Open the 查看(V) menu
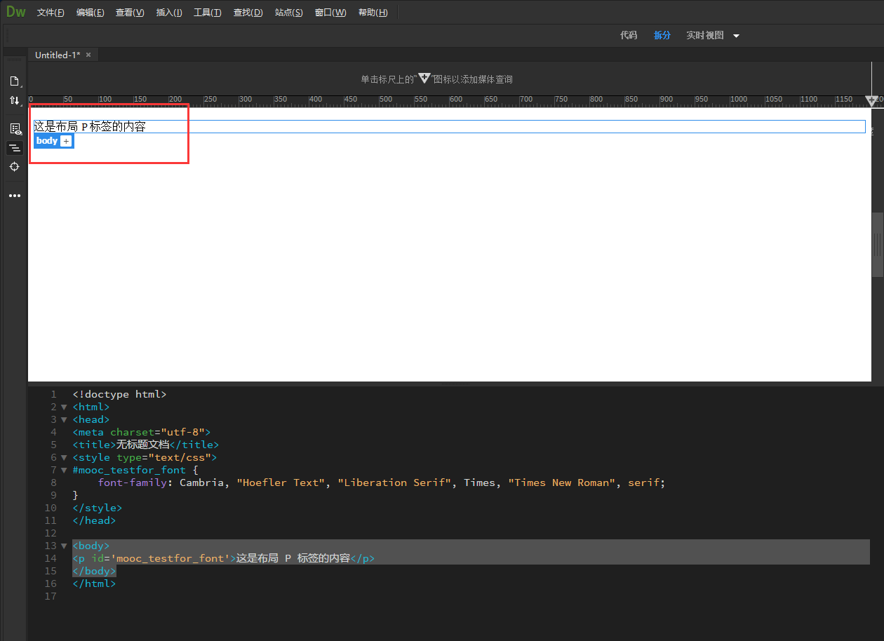The height and width of the screenshot is (641, 884). click(130, 13)
